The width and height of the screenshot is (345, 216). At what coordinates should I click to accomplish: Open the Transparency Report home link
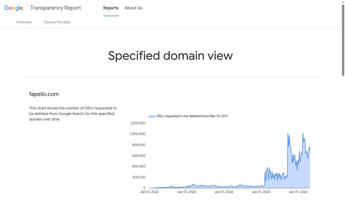tap(56, 8)
